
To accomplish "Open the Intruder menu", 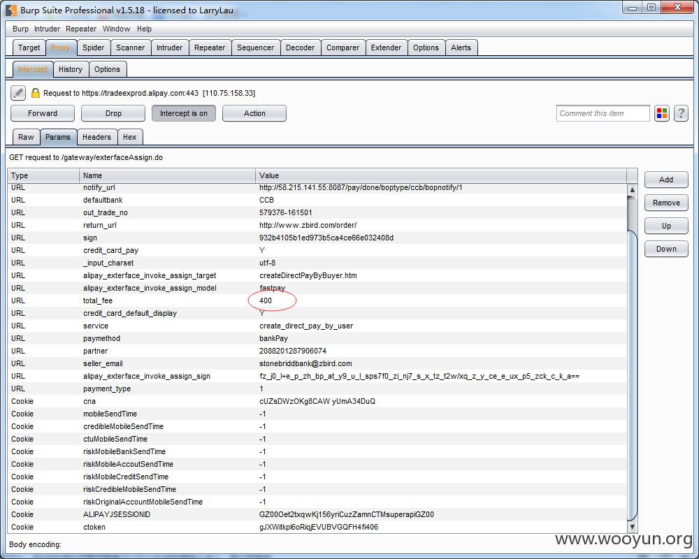I will pyautogui.click(x=48, y=29).
